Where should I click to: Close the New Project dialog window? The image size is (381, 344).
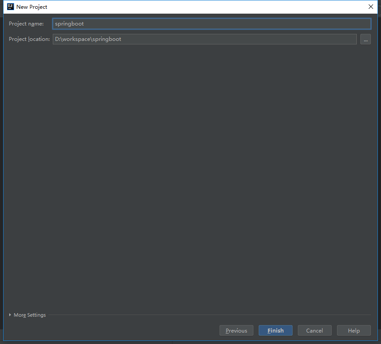(371, 7)
